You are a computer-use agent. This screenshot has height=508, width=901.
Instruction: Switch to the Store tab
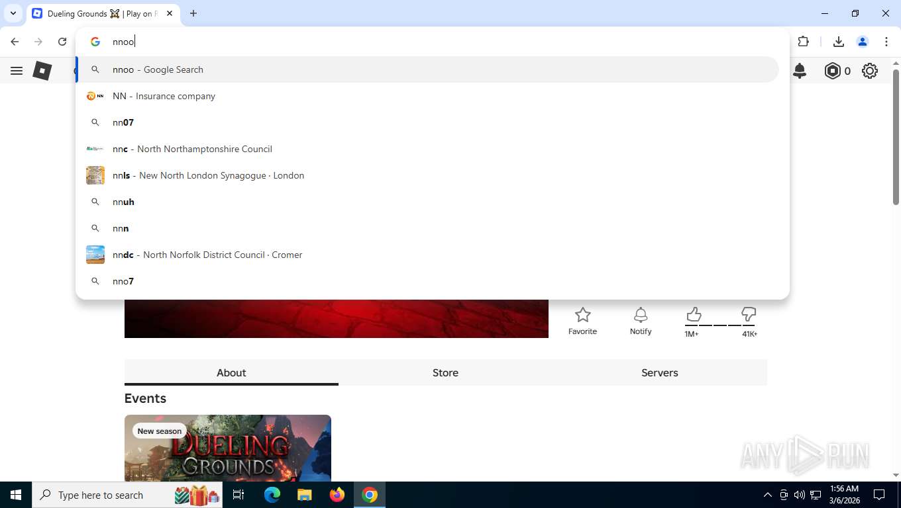coord(445,372)
